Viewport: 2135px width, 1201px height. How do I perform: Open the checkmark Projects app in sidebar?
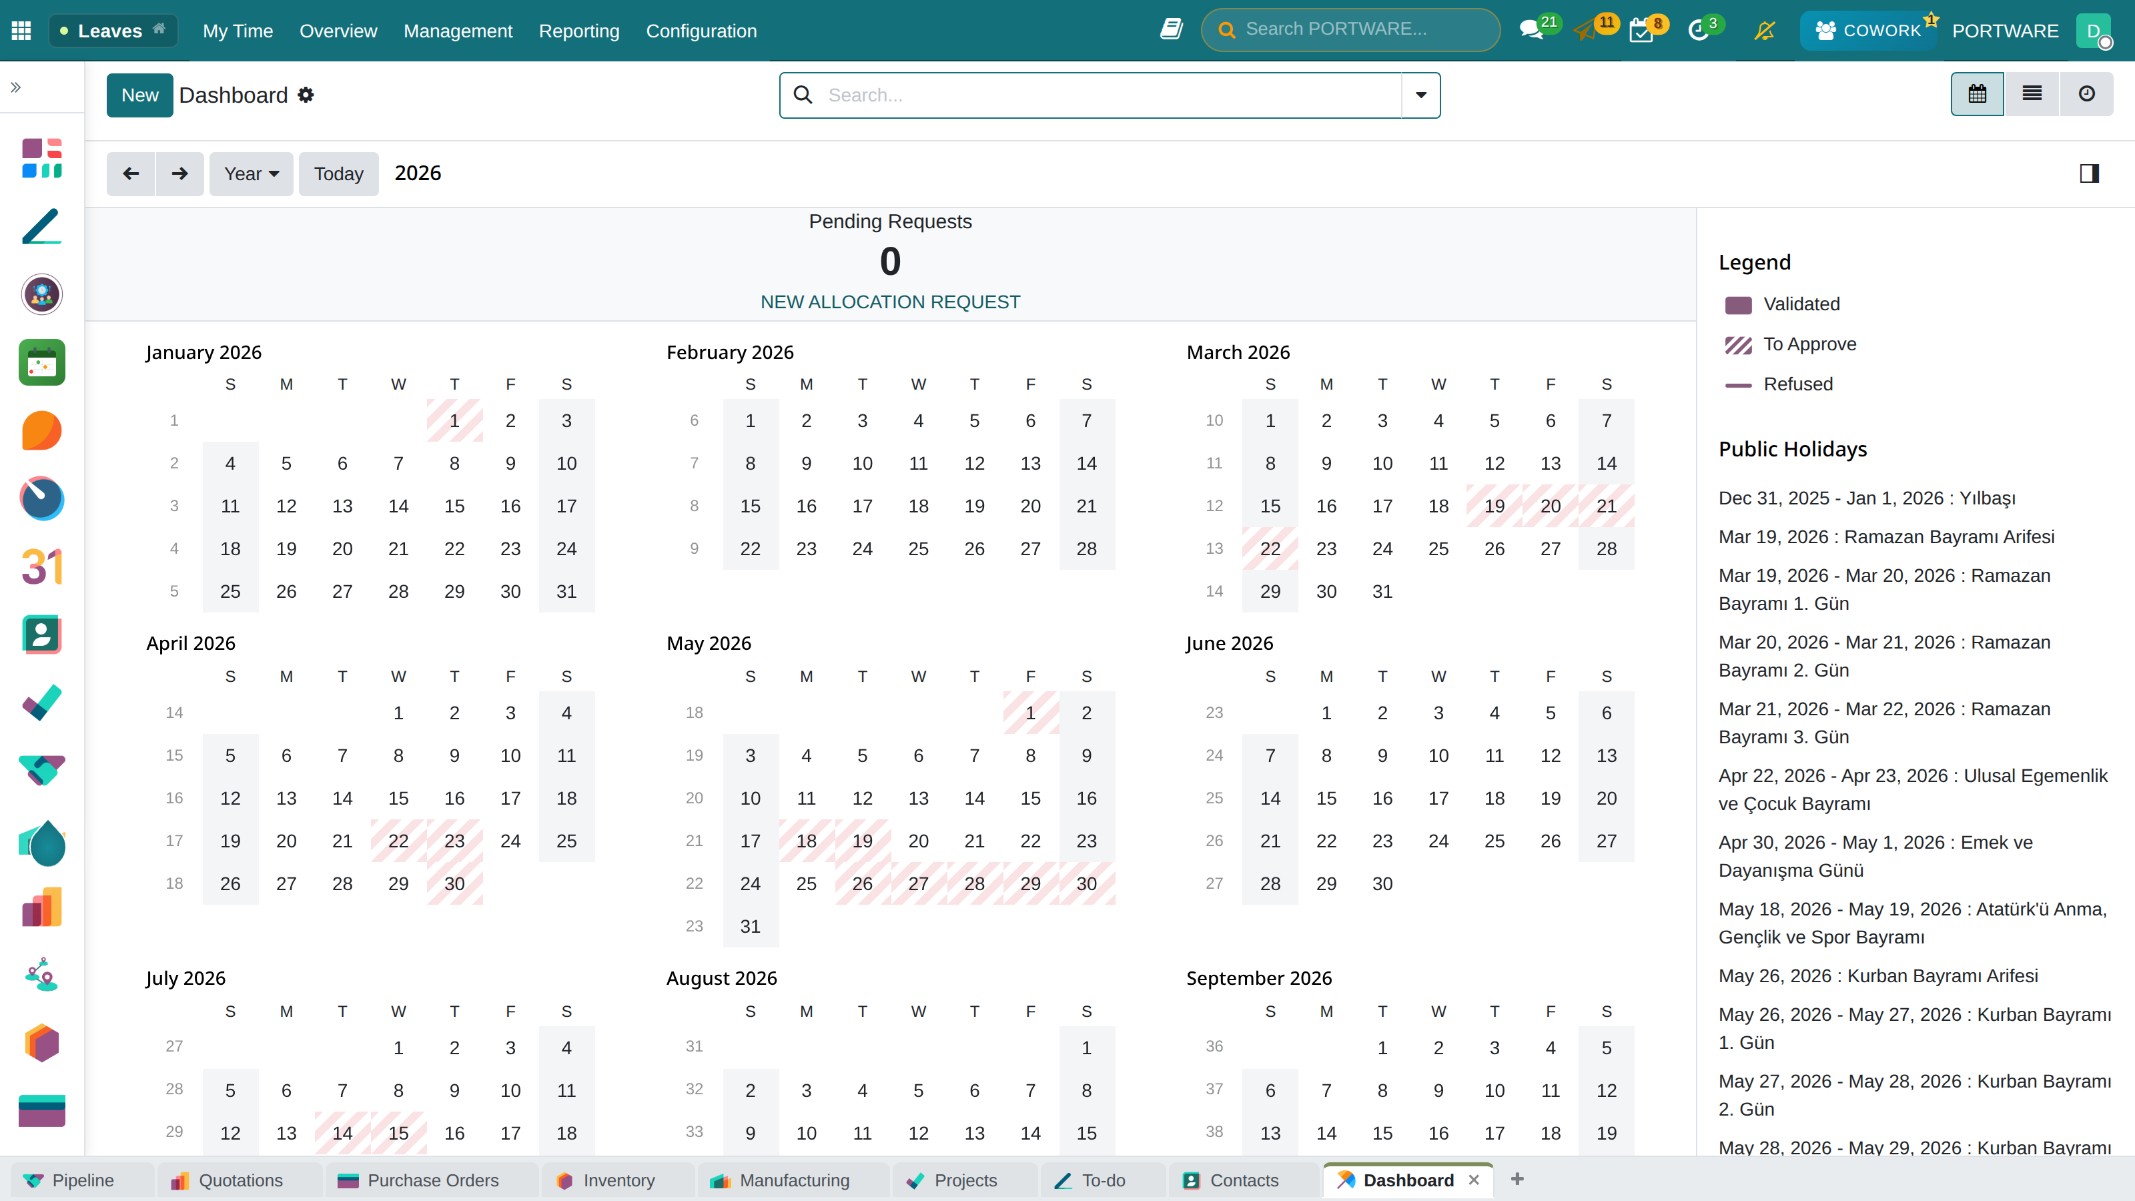[x=42, y=703]
